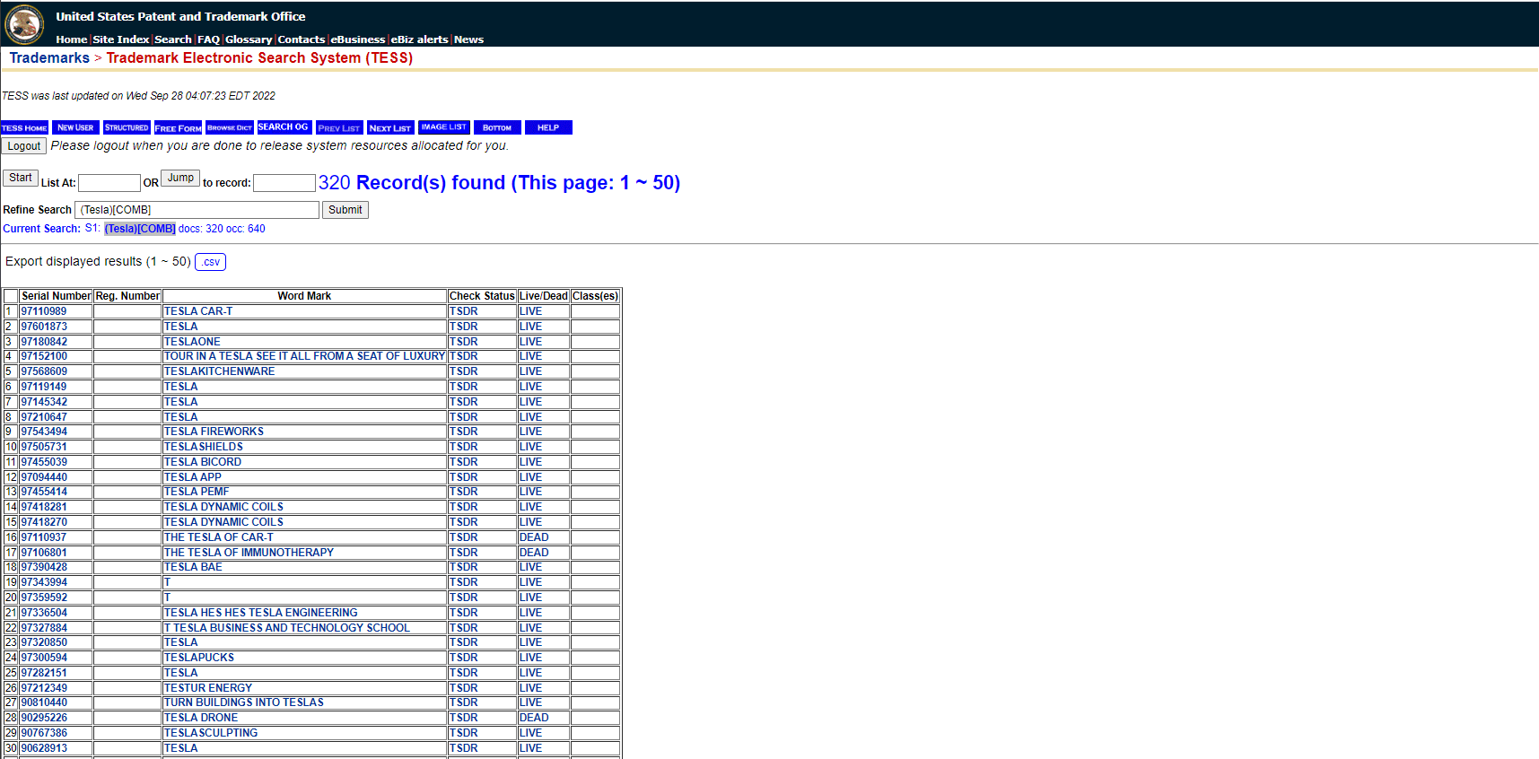Screen dimensions: 1539x759
Task: Open TURN BUILDINGS INTO TESLAS mark
Action: pyautogui.click(x=244, y=702)
